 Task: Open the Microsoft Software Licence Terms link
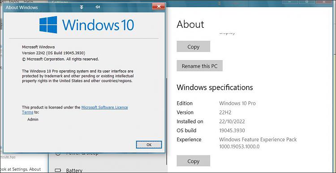[x=104, y=108]
